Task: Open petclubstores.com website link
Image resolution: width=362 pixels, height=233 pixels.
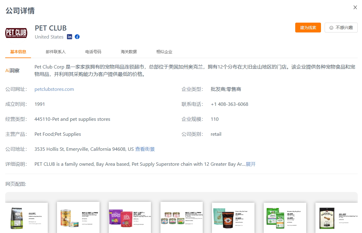Action: coord(54,89)
